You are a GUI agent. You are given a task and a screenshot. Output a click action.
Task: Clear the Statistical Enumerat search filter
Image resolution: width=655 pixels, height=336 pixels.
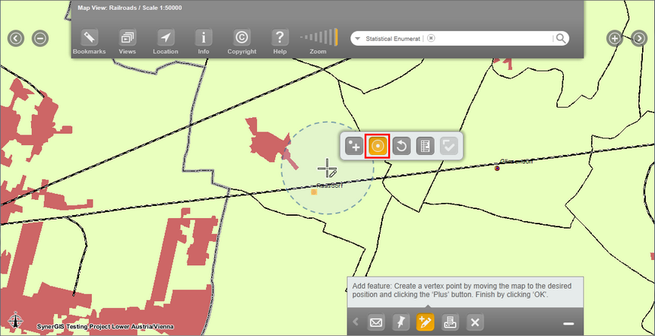tap(431, 38)
